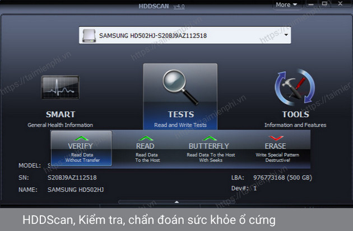Click the red arrow above ERASE
This screenshot has height=231, width=353.
pyautogui.click(x=276, y=138)
